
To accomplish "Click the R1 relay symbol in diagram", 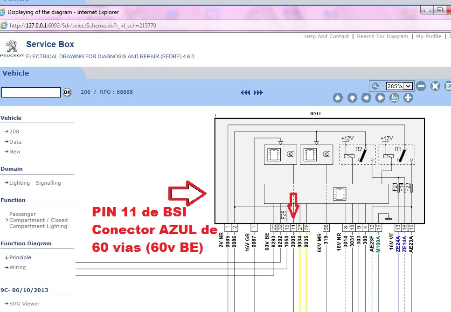I will pos(396,155).
